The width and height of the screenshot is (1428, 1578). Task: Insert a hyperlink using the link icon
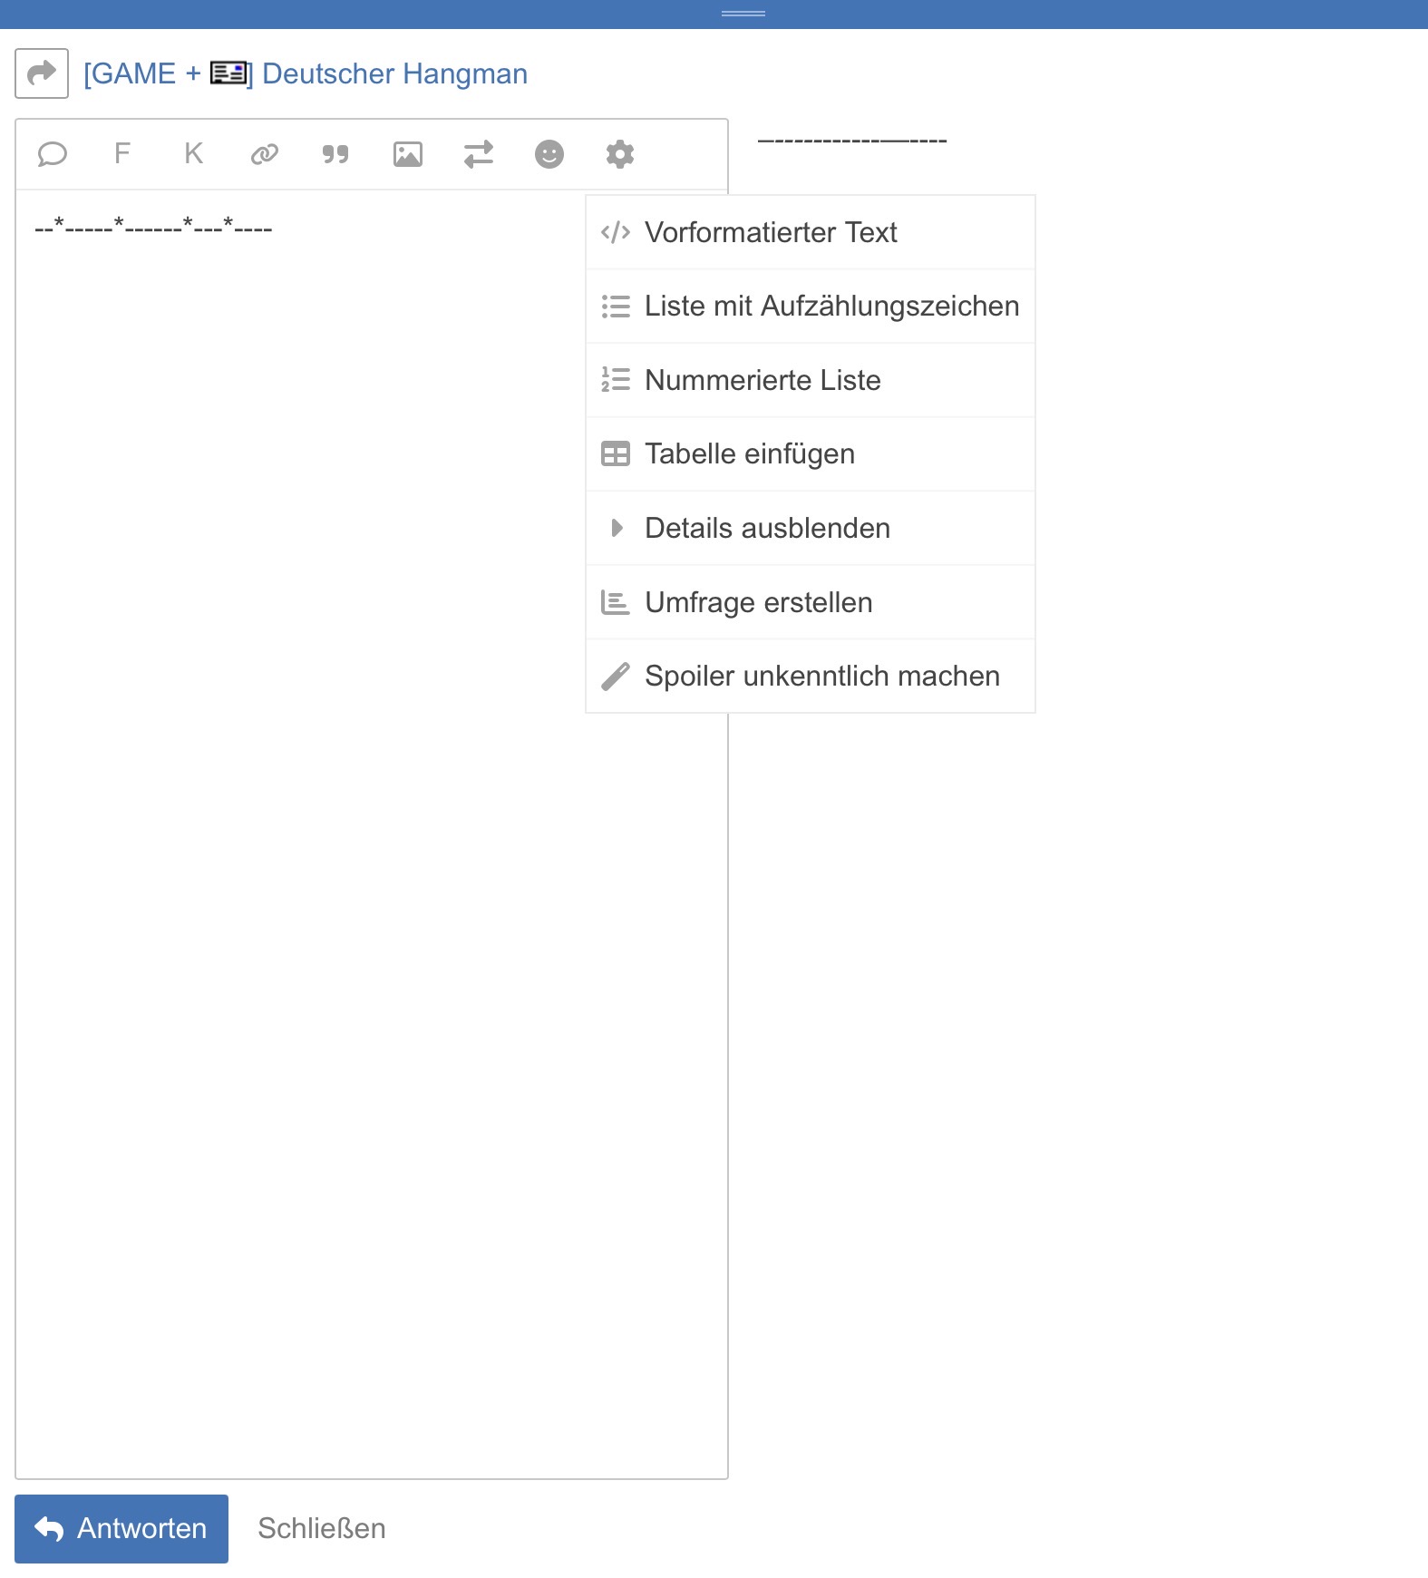pyautogui.click(x=264, y=154)
